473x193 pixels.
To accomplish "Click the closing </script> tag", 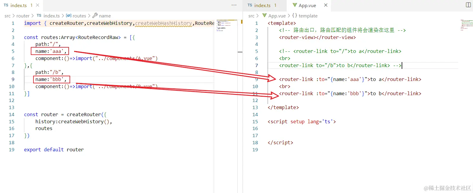I will click(x=280, y=143).
